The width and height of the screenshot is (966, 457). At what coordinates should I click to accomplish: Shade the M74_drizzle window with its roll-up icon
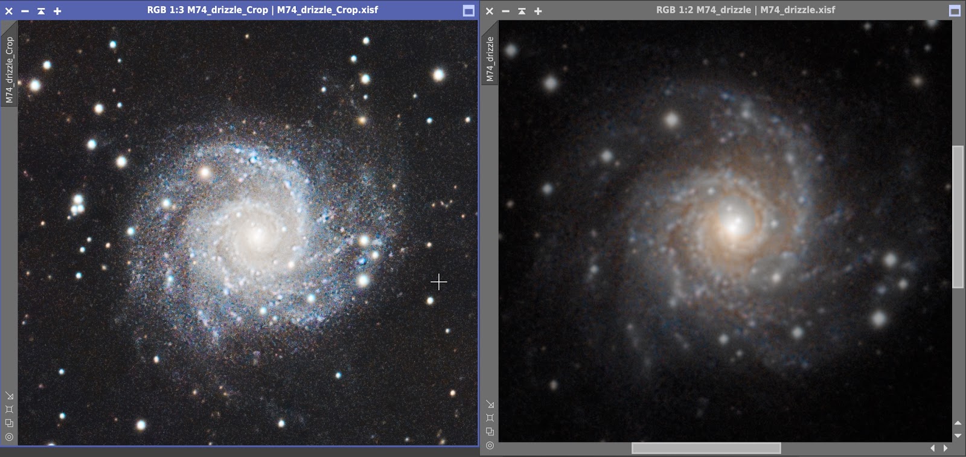point(522,11)
